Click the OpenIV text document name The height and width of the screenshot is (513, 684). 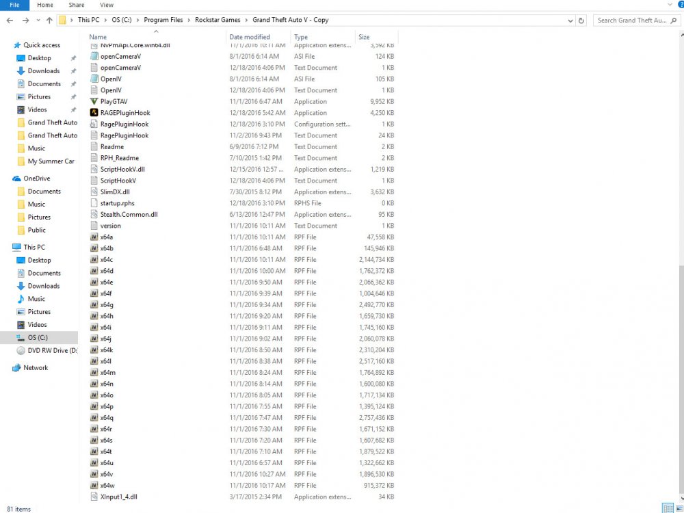pos(111,90)
